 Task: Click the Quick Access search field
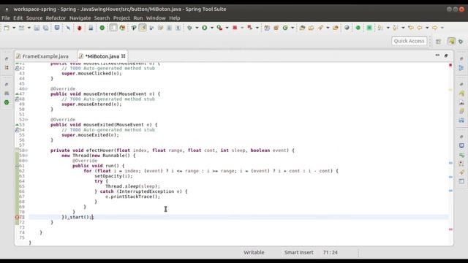click(409, 41)
